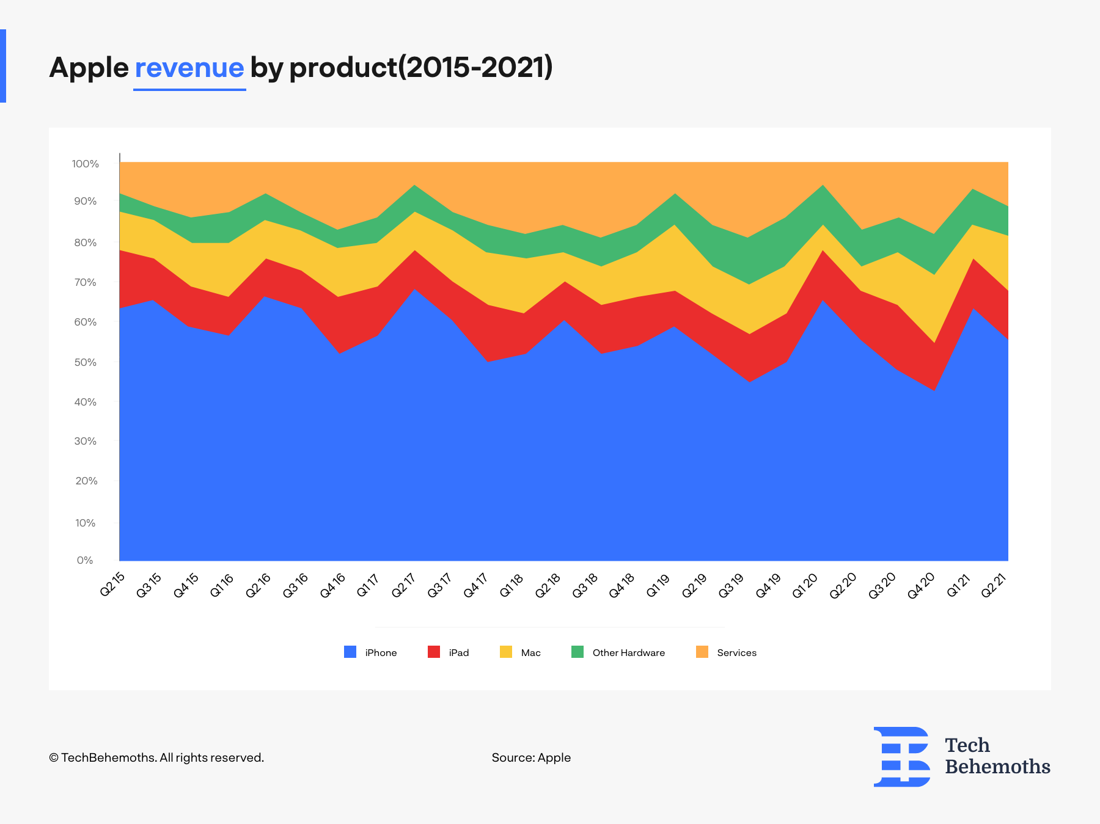Screen dimensions: 1100x824
Task: Click the 20% y-axis label
Action: click(x=86, y=481)
